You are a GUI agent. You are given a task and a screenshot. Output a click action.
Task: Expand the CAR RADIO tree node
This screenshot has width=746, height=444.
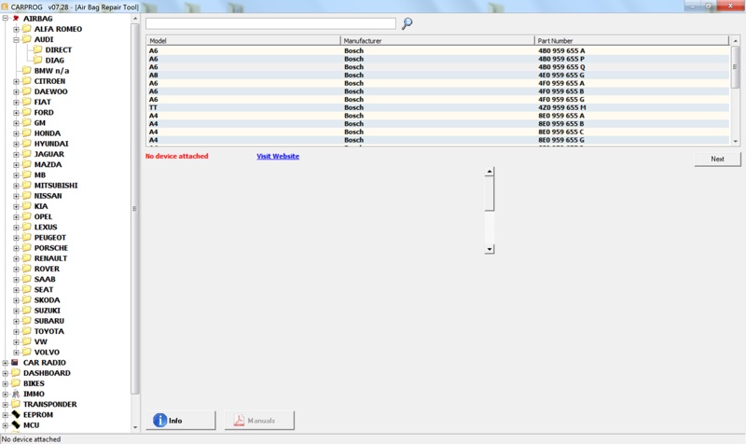click(x=6, y=363)
